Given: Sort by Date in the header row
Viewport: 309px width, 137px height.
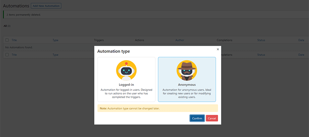Looking at the screenshot, I should tap(301, 40).
